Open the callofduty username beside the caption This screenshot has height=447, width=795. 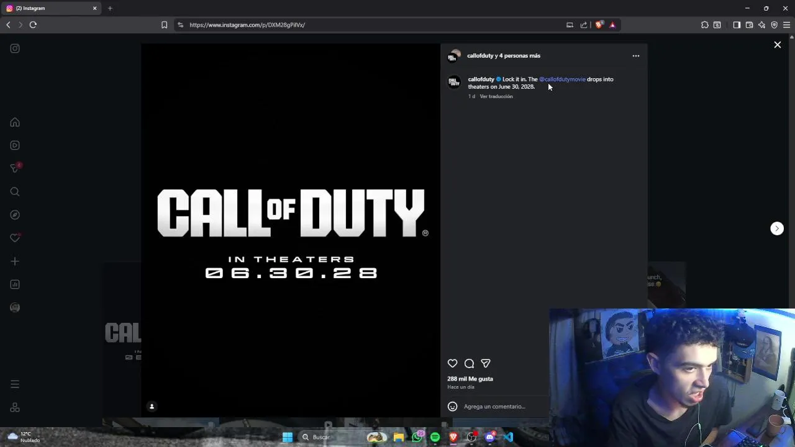[481, 79]
